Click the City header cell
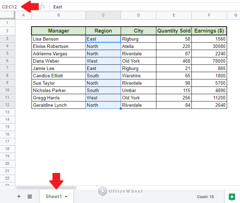The image size is (240, 203). point(138,31)
